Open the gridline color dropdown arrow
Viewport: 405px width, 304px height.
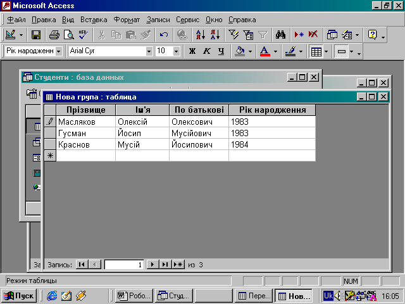pyautogui.click(x=301, y=51)
